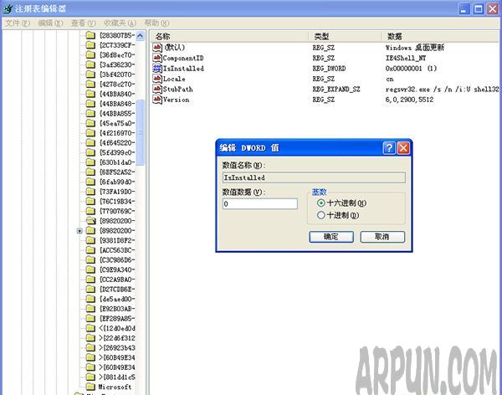This screenshot has height=395, width=502.
Task: Select folder icon of {4f216970- key
Action: [91, 133]
